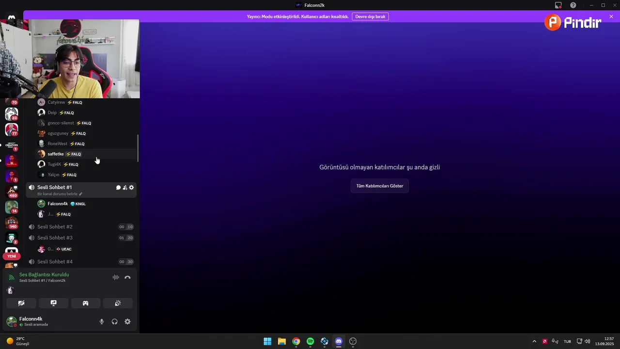Mute the microphone
The width and height of the screenshot is (620, 349).
(102, 321)
